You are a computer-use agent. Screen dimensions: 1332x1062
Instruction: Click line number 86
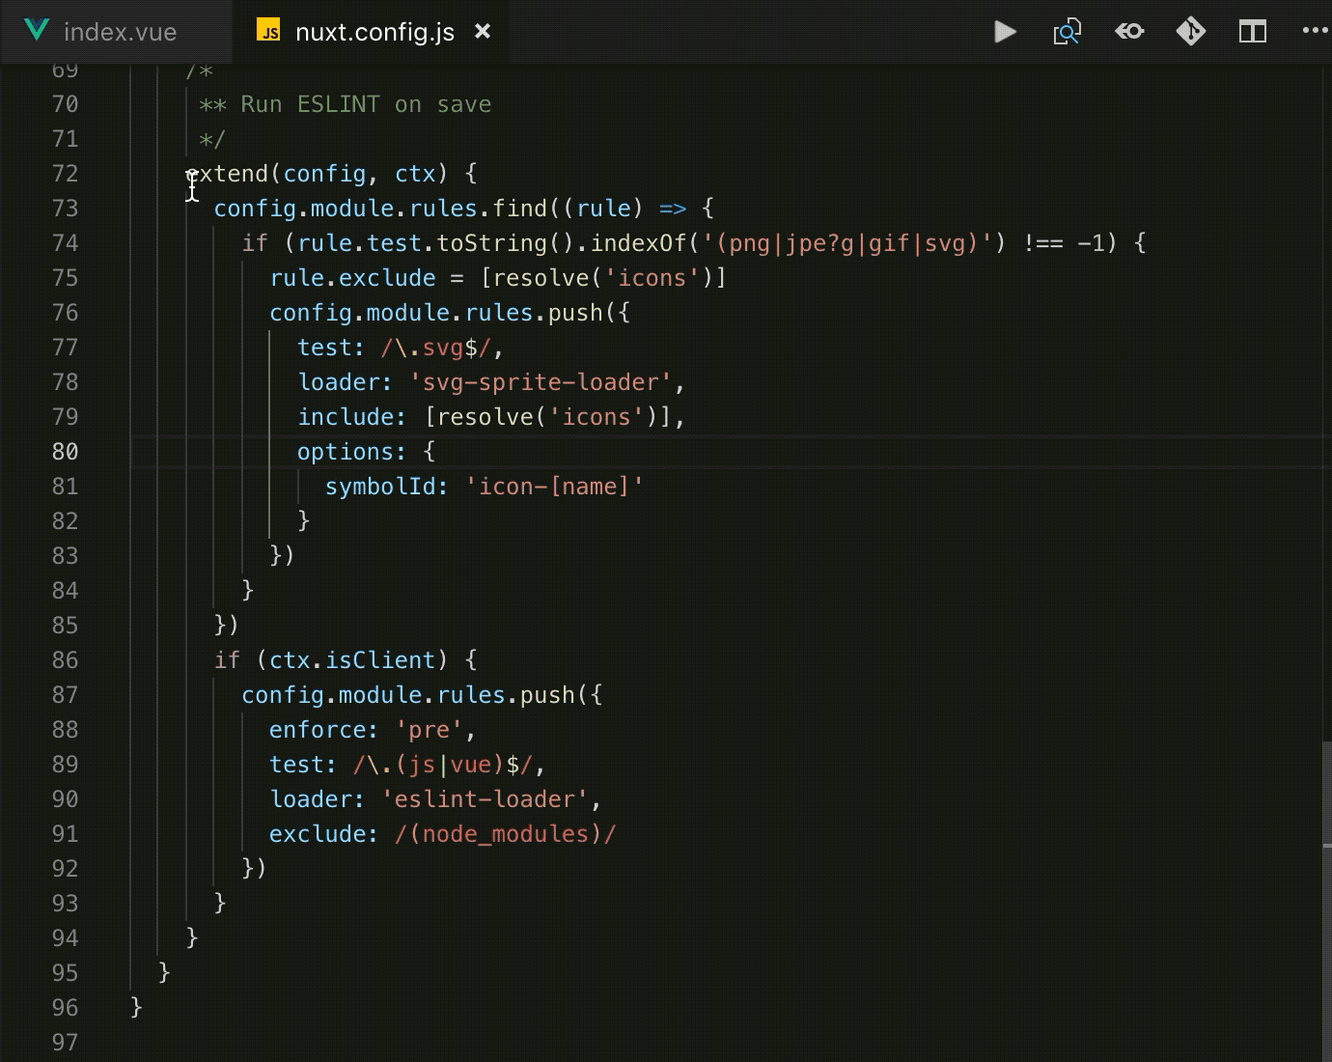(x=65, y=660)
